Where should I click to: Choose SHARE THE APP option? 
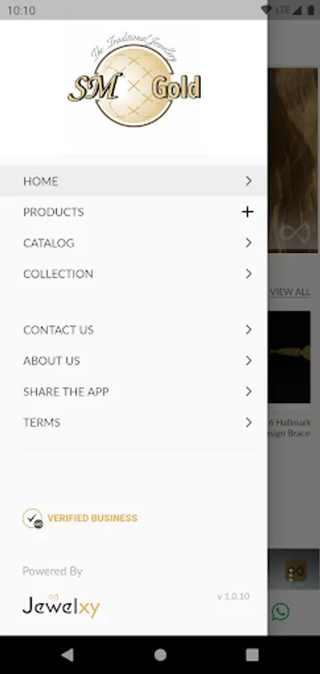point(133,392)
